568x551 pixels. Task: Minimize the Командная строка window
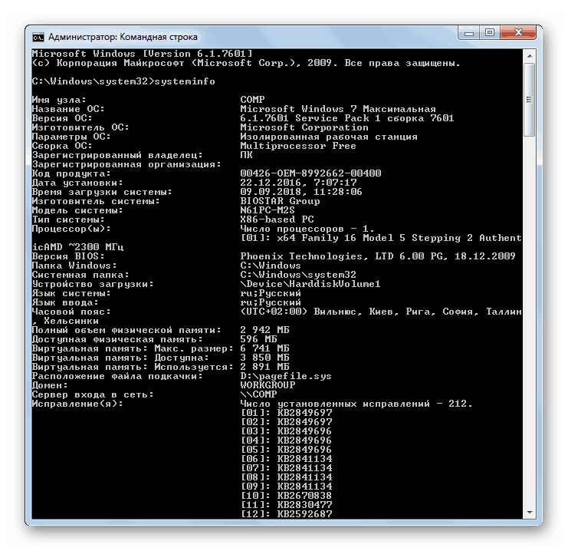point(470,34)
